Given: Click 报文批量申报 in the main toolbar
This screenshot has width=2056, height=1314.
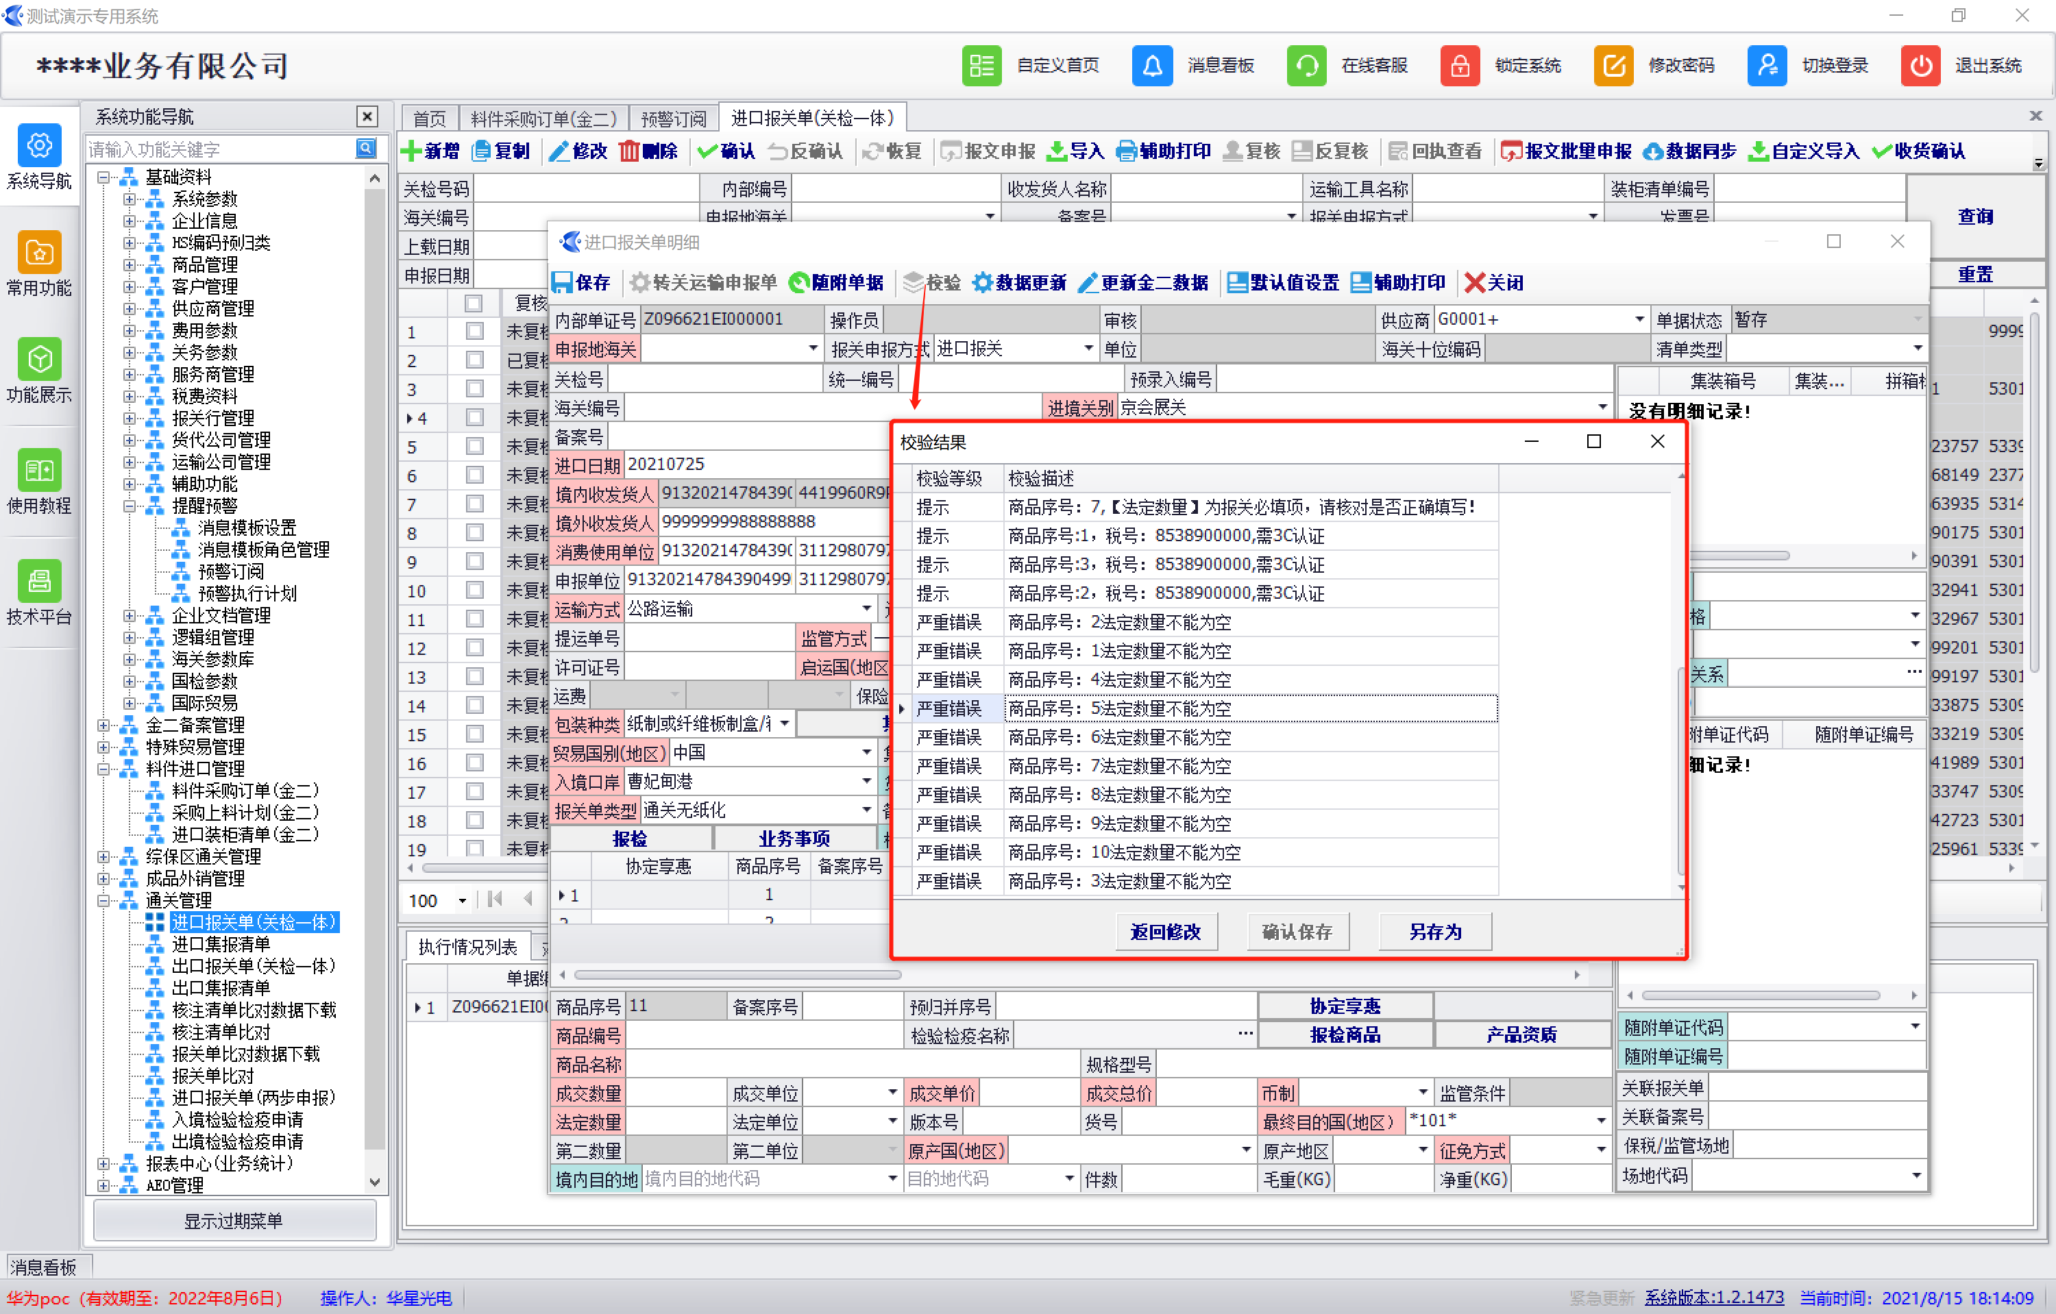Looking at the screenshot, I should click(x=1566, y=151).
